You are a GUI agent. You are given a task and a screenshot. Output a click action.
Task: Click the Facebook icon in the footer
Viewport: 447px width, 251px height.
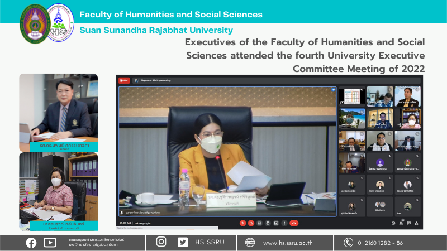pyautogui.click(x=31, y=242)
